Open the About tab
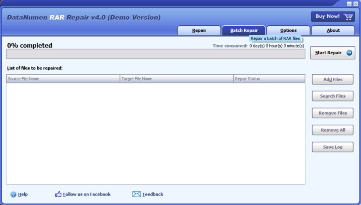The height and width of the screenshot is (205, 361). [333, 30]
